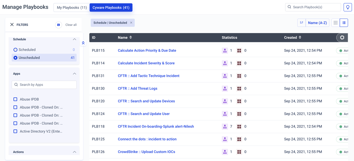This screenshot has width=354, height=161.
Task: Collapse the Schedule filter section
Action: (x=74, y=39)
